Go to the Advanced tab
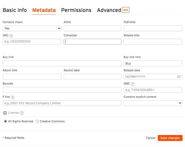Screen dimensions: 185x147 109,10
